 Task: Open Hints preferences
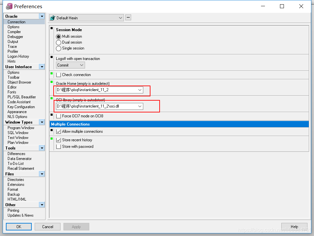(x=11, y=61)
